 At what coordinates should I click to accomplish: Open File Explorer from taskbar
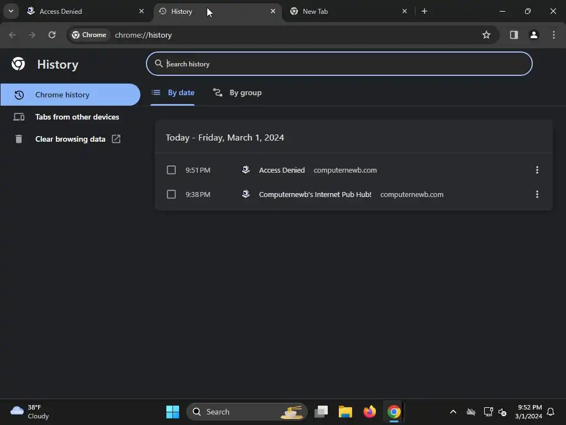tap(345, 412)
